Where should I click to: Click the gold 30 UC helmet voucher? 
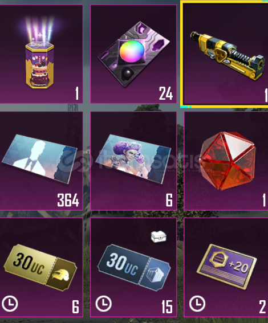[40, 267]
